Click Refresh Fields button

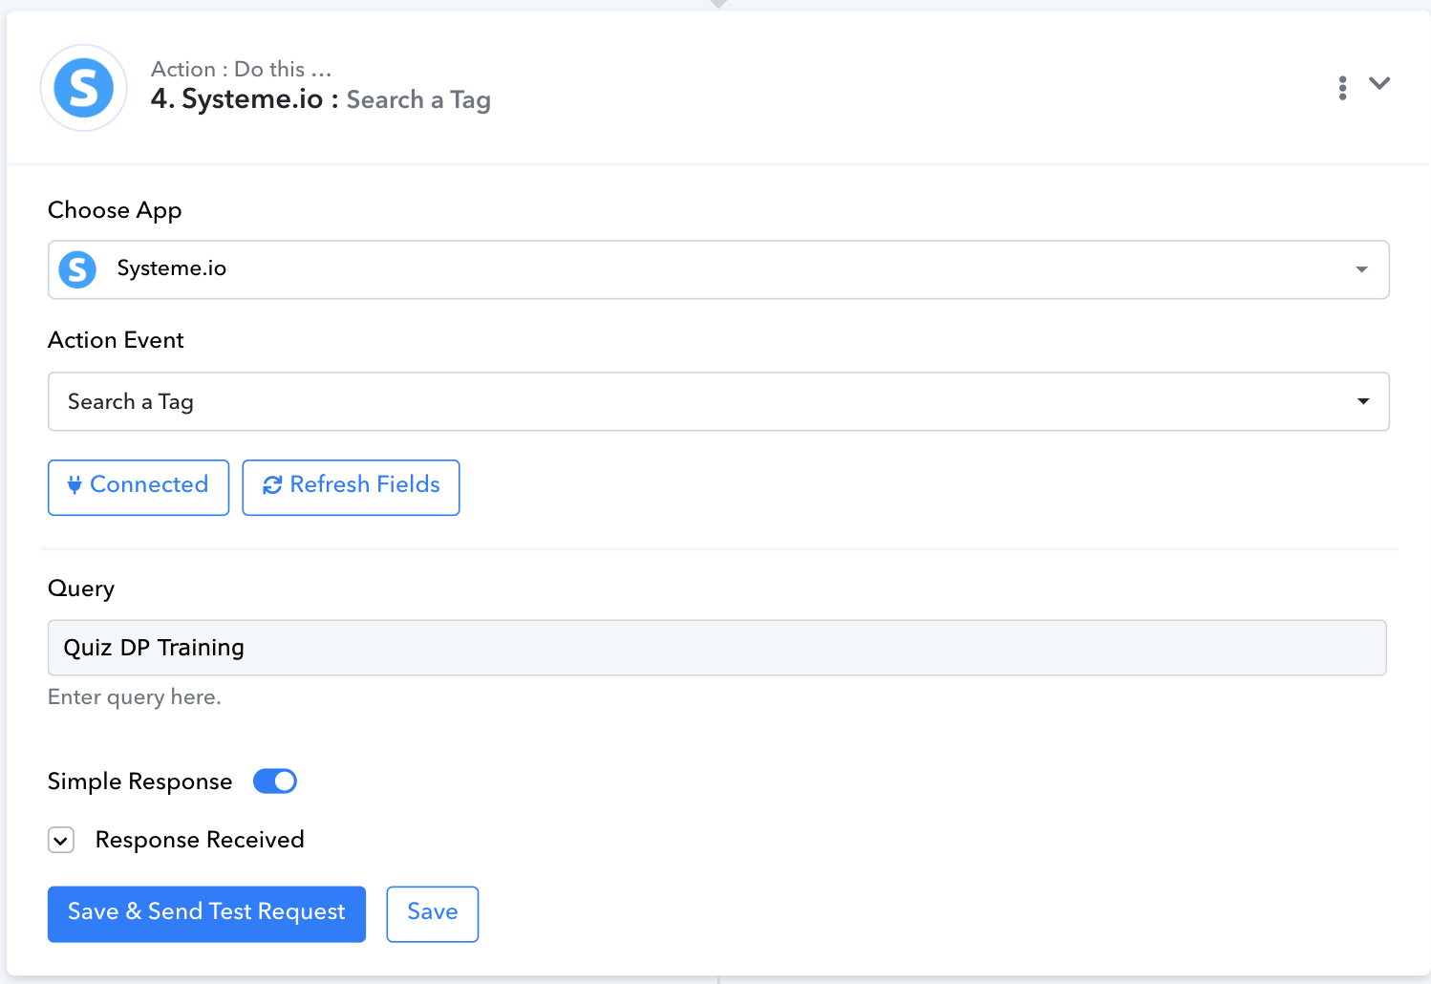tap(351, 487)
